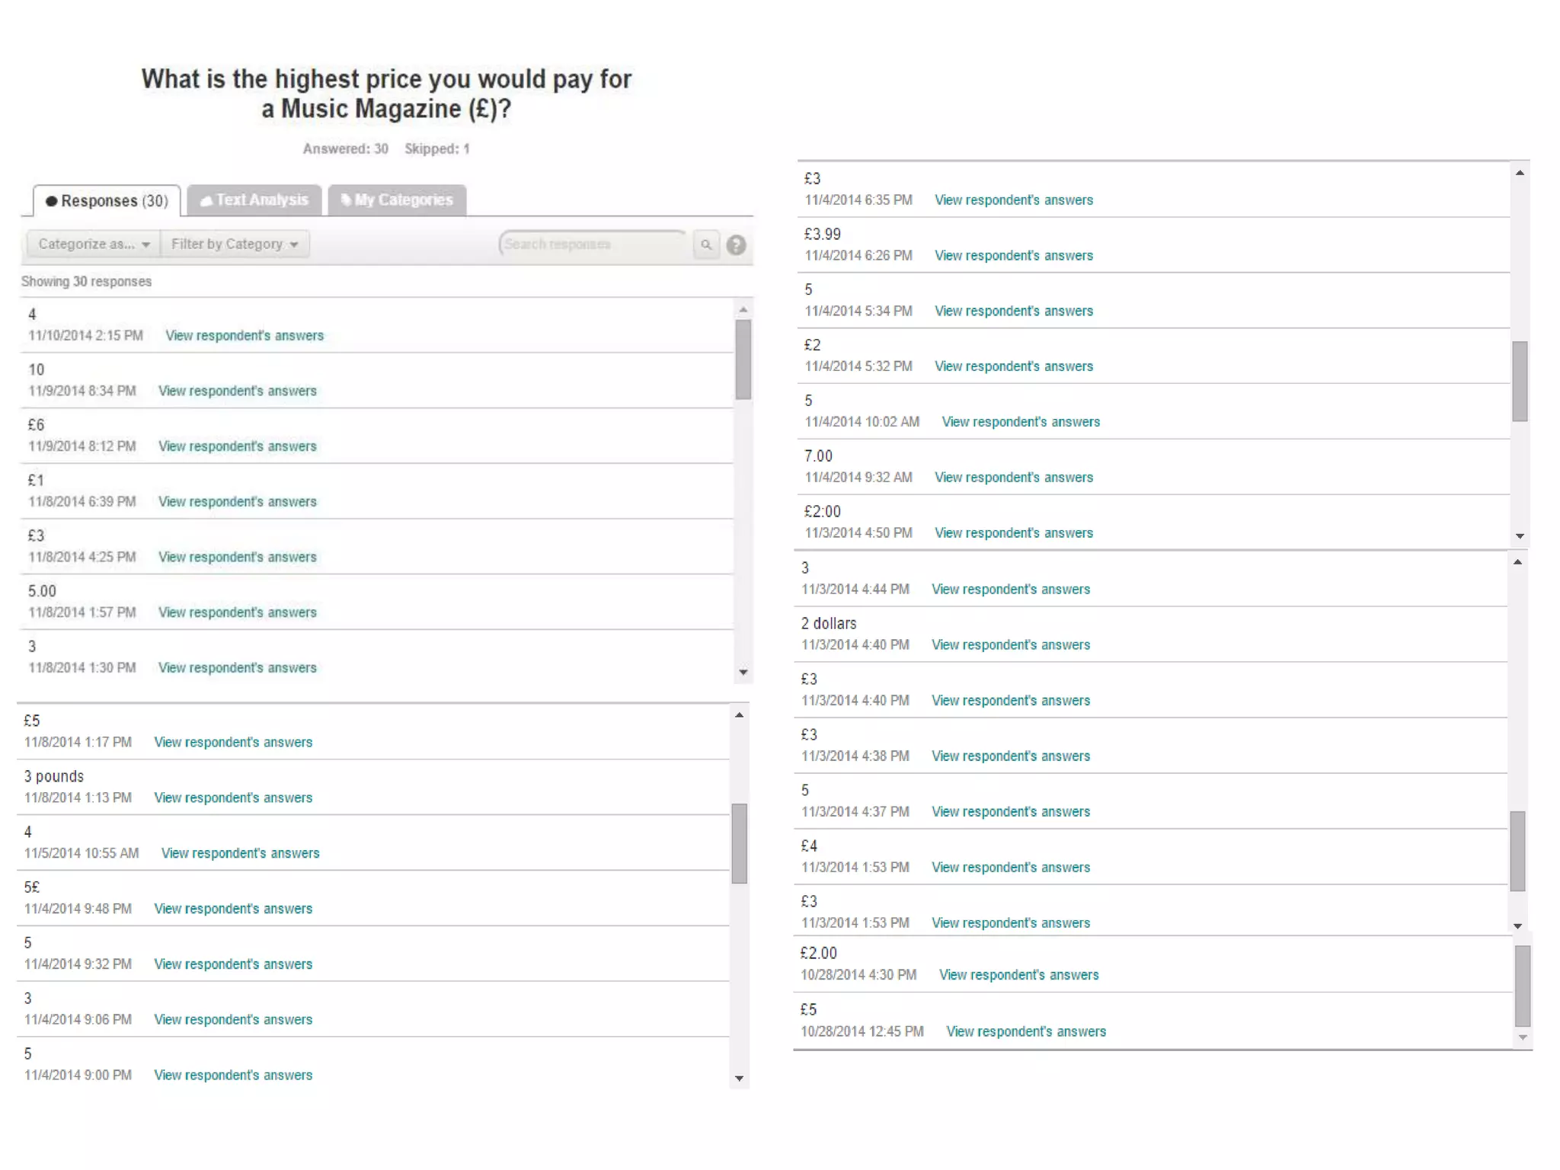
Task: Click scroll up arrow of middle-right panel
Action: click(x=1517, y=562)
